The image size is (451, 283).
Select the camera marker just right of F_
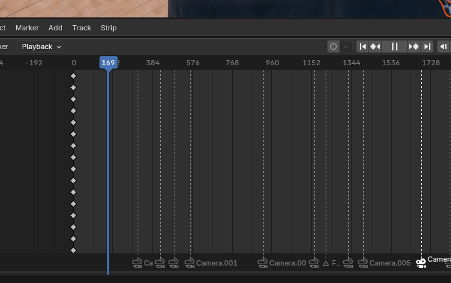pos(348,263)
